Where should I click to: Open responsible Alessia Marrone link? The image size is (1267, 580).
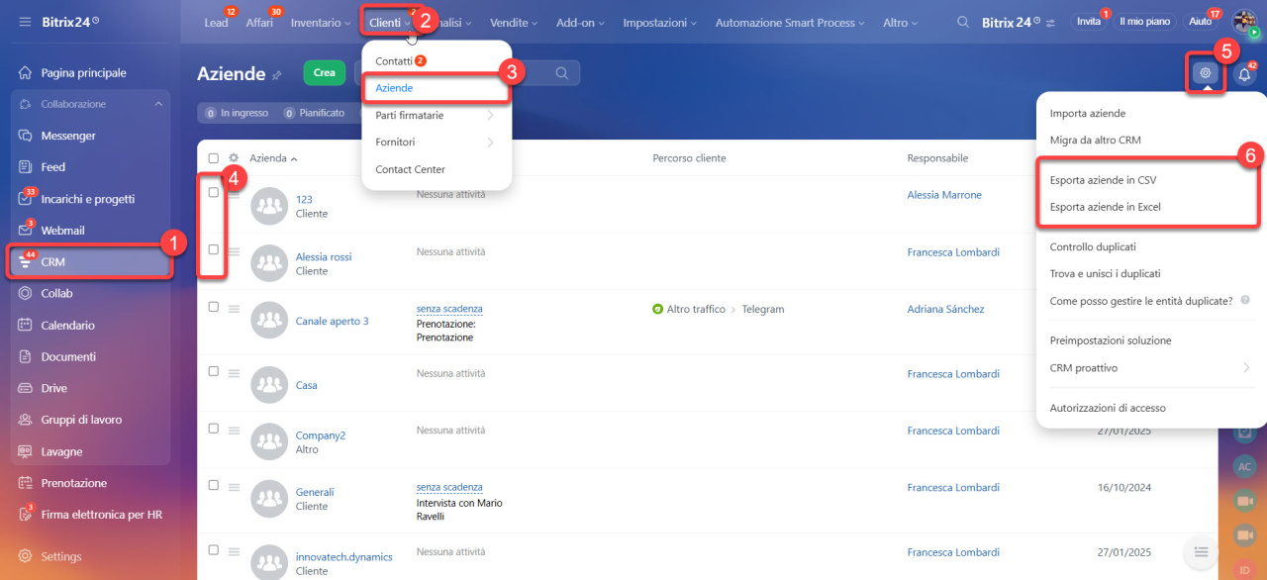coord(944,195)
